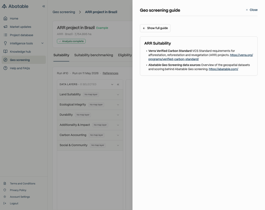Viewport: 265px width, 210px height.
Task: Expand the Land Suitability layer
Action: tap(118, 94)
